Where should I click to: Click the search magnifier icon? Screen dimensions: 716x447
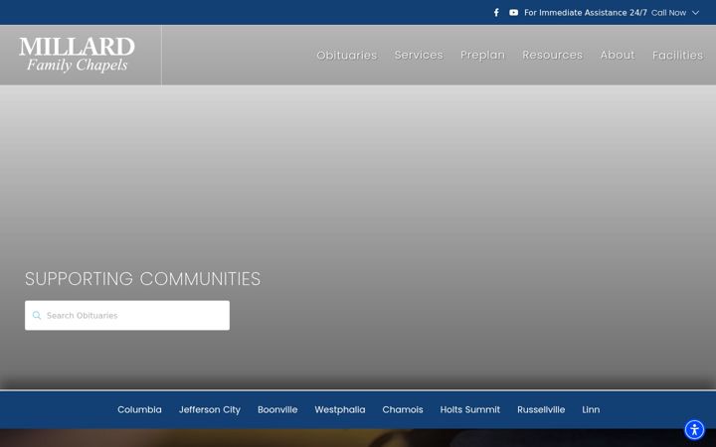click(37, 315)
